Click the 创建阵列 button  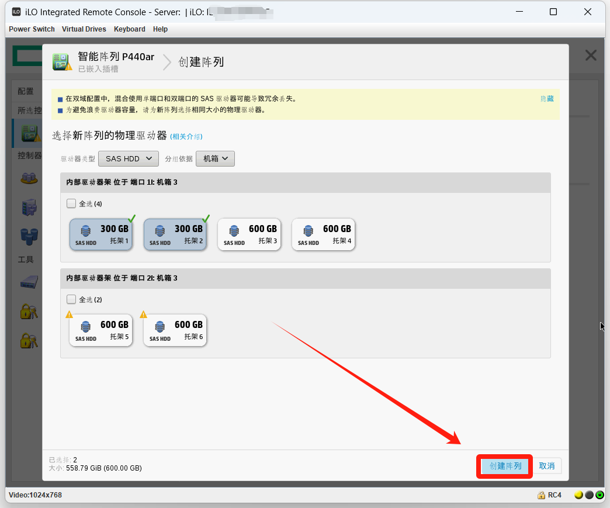[x=505, y=466]
